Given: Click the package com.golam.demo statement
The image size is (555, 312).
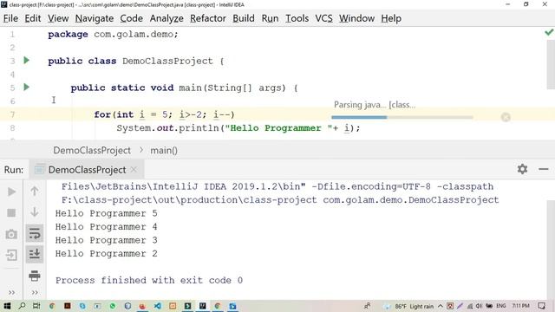Looking at the screenshot, I should point(114,35).
